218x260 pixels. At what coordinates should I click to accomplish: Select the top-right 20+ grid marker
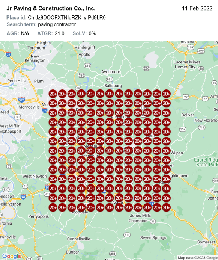(166, 94)
